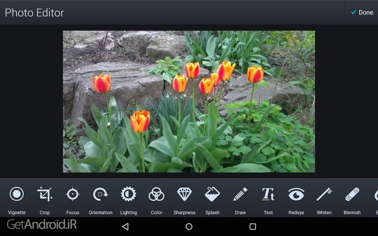This screenshot has height=236, width=378.
Task: Open the Orientation rotate tool
Action: (101, 194)
